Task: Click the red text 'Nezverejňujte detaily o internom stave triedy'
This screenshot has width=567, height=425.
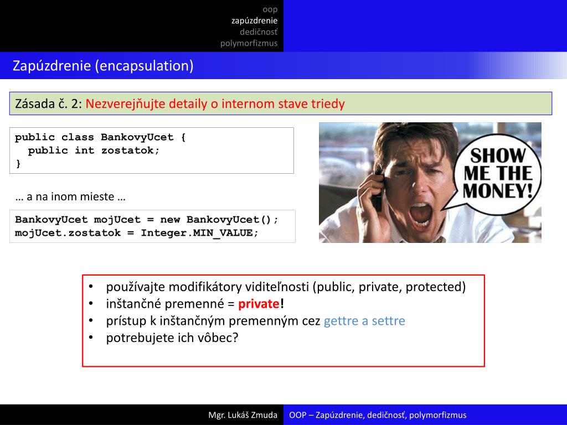Action: 215,103
